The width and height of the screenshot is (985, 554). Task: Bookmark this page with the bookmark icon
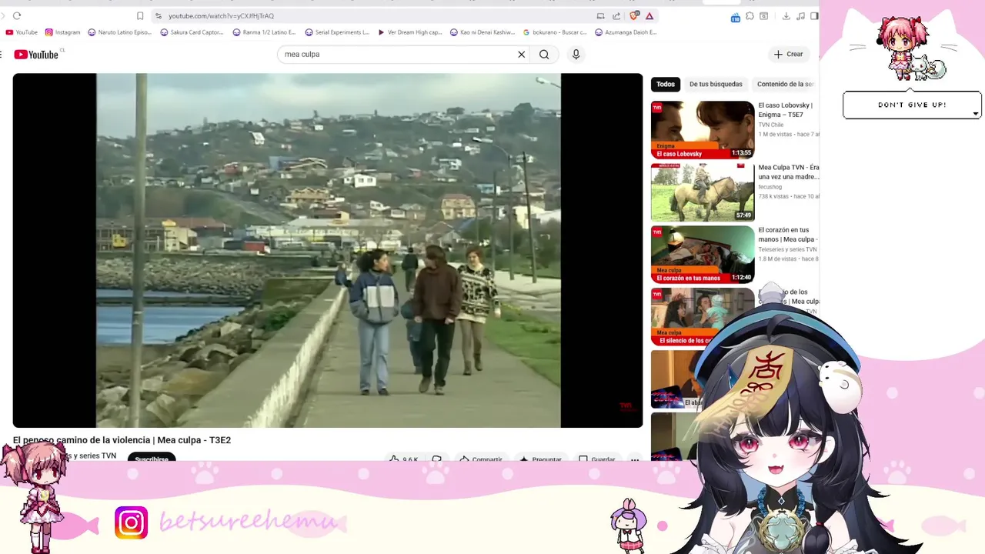click(x=140, y=15)
